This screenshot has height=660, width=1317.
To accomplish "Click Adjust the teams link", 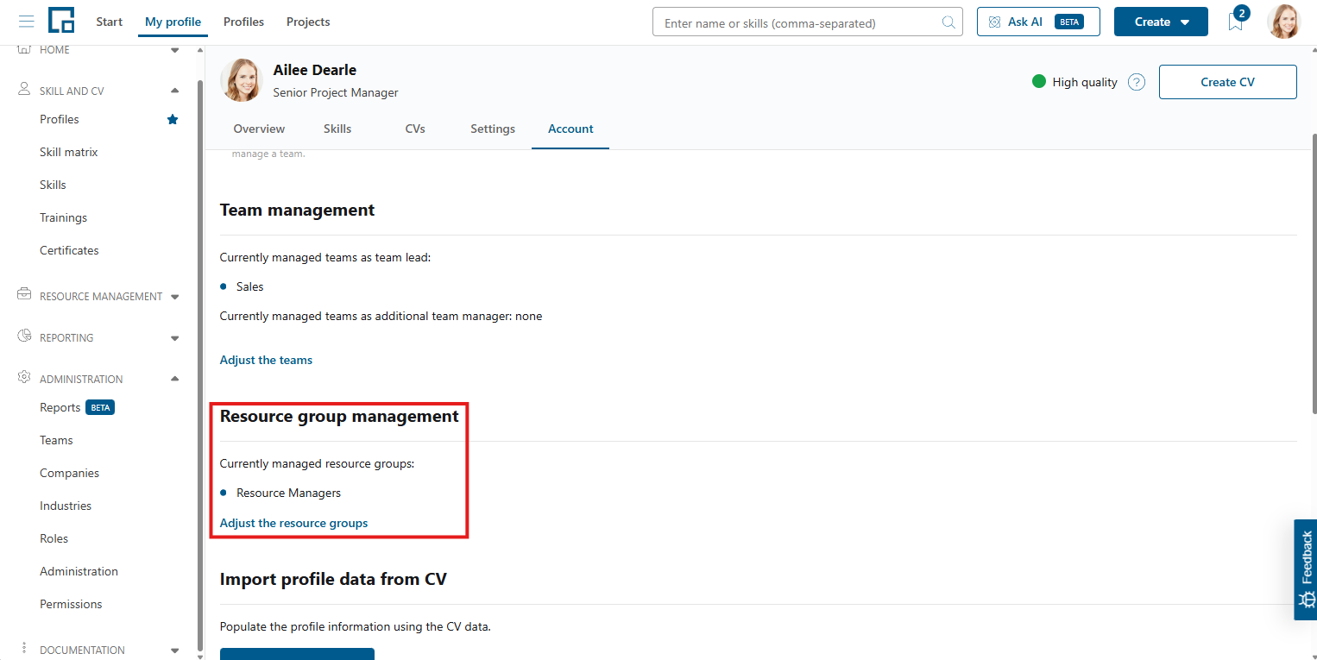I will (x=266, y=360).
